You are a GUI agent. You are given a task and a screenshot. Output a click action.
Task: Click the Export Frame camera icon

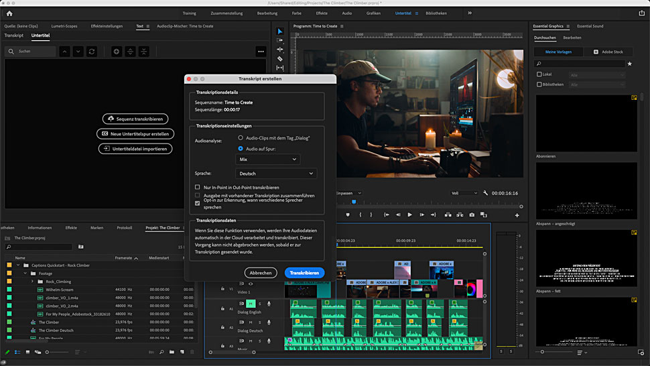[x=472, y=215]
